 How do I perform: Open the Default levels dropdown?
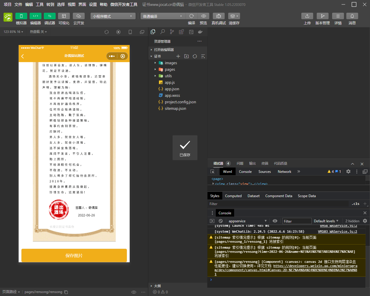326,221
